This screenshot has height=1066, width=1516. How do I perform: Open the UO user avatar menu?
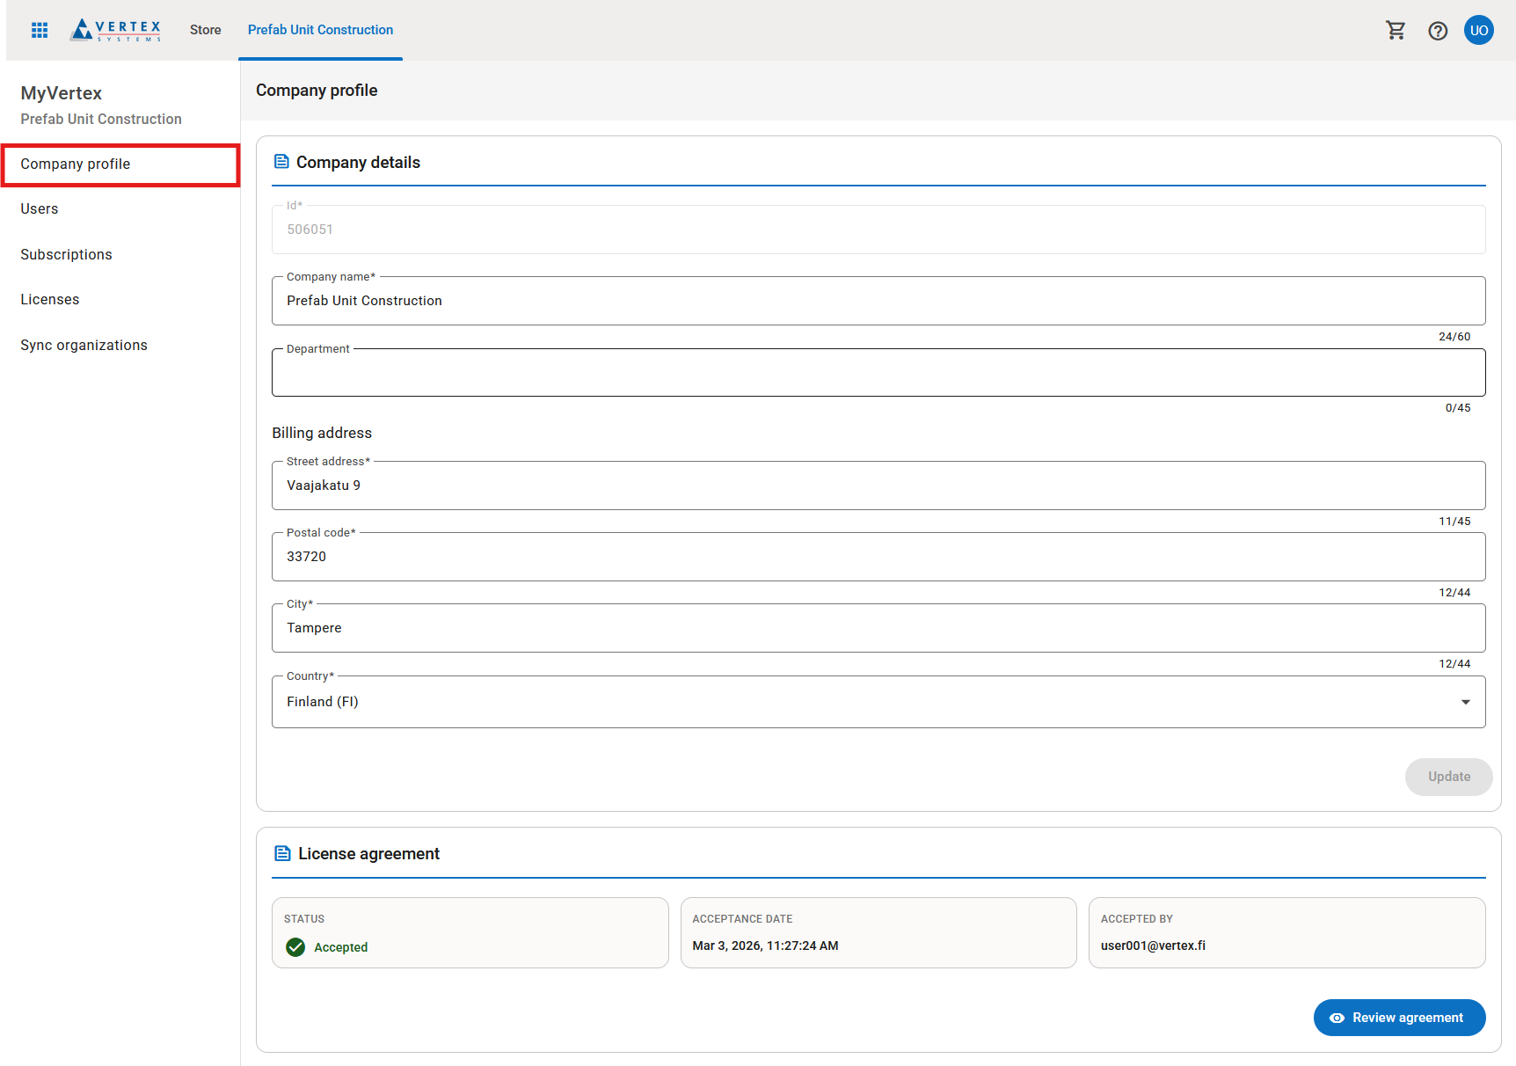pos(1479,30)
